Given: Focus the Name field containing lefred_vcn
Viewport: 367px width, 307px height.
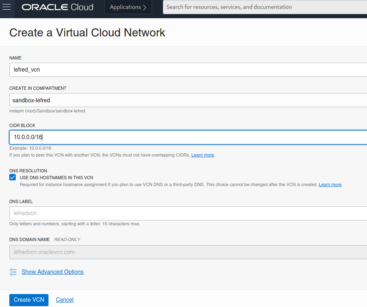Looking at the screenshot, I should tap(188, 70).
